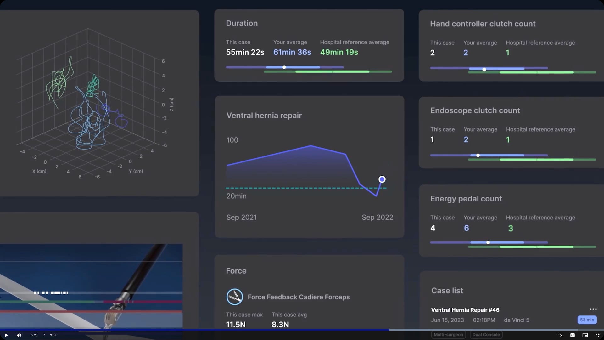
Task: Change the 1x playback speed
Action: point(560,335)
